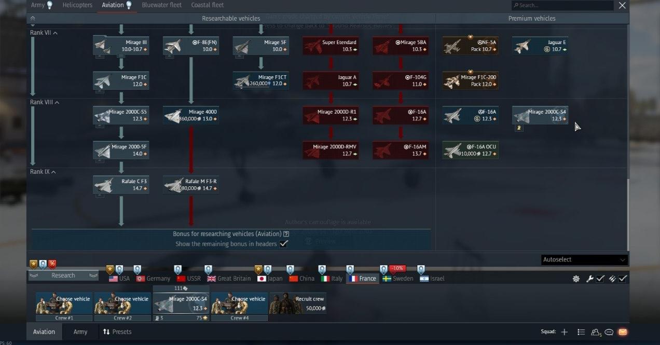Select the Mirage 2000C-S5 vehicle card
660x345 pixels.
pos(121,115)
